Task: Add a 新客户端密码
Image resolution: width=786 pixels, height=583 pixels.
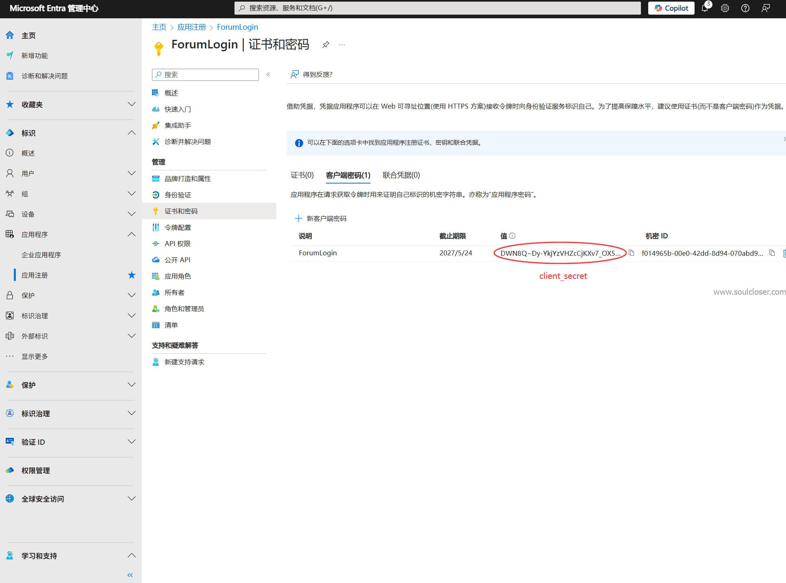Action: coord(321,219)
